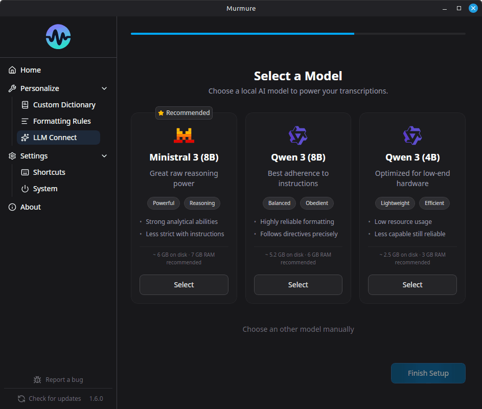This screenshot has height=409, width=482.
Task: Click the refresh icon beside Check for updates
Action: coord(21,399)
